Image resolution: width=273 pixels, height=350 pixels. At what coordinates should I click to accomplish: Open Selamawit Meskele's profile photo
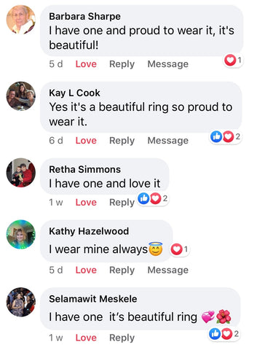coord(21,302)
